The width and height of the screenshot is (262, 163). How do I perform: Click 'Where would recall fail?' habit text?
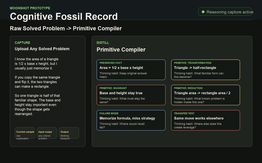(x=122, y=126)
